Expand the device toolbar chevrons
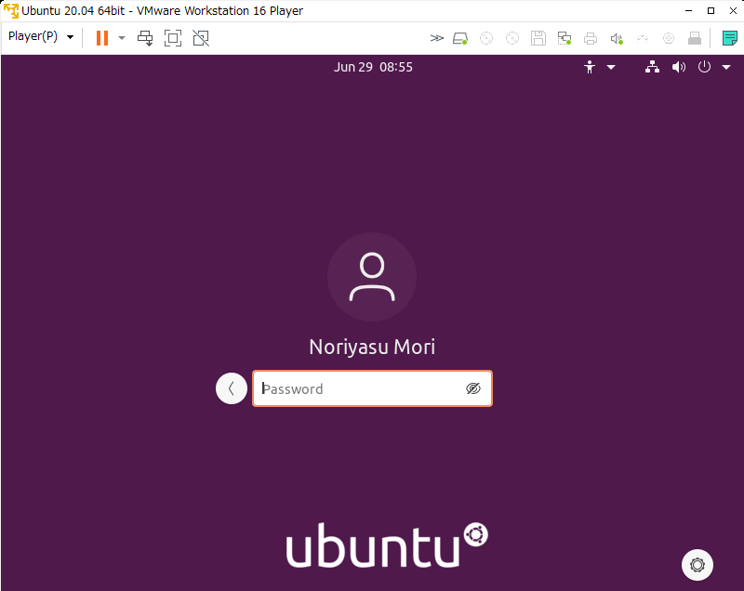The height and width of the screenshot is (591, 744). pyautogui.click(x=436, y=38)
